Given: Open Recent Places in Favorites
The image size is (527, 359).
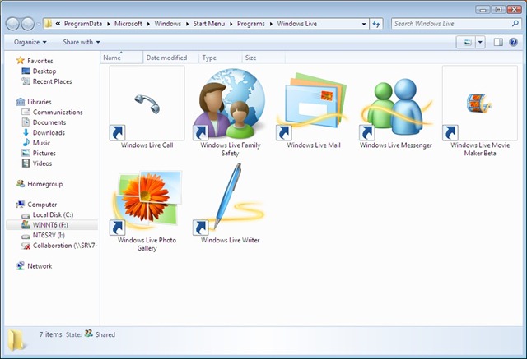Looking at the screenshot, I should pyautogui.click(x=52, y=81).
